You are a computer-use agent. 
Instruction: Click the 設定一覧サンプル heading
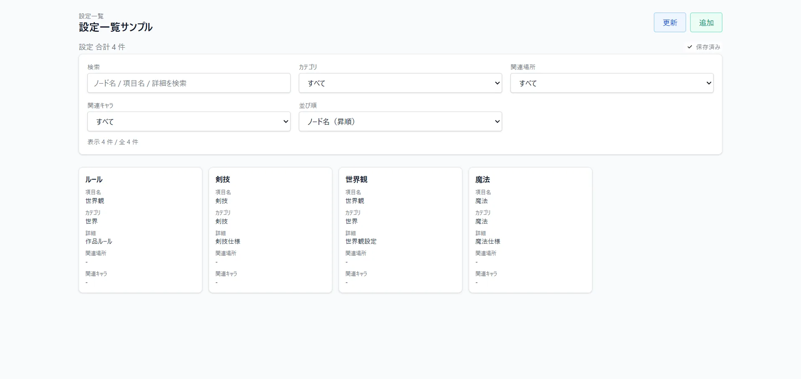click(116, 27)
